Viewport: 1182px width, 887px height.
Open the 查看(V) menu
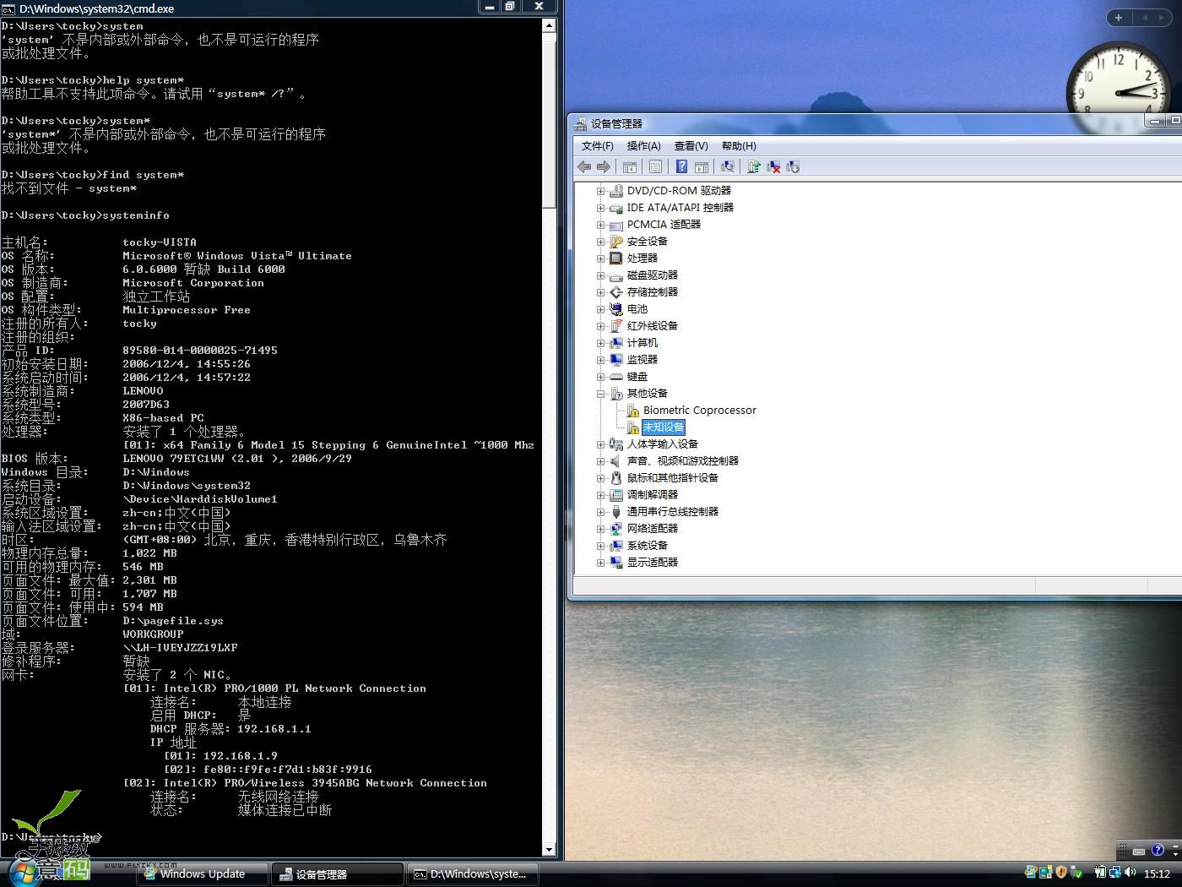[x=691, y=146]
